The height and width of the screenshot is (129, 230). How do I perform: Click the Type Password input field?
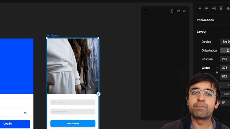(x=73, y=111)
